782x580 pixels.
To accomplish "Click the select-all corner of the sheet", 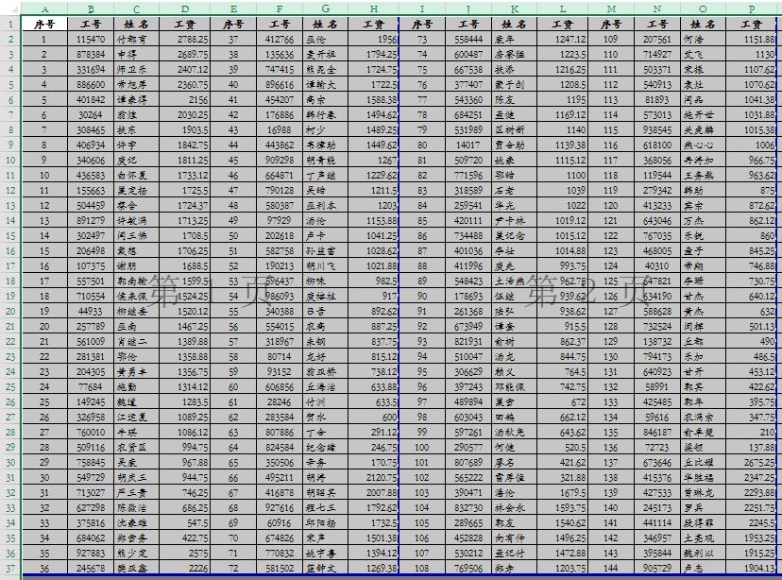I will click(9, 9).
